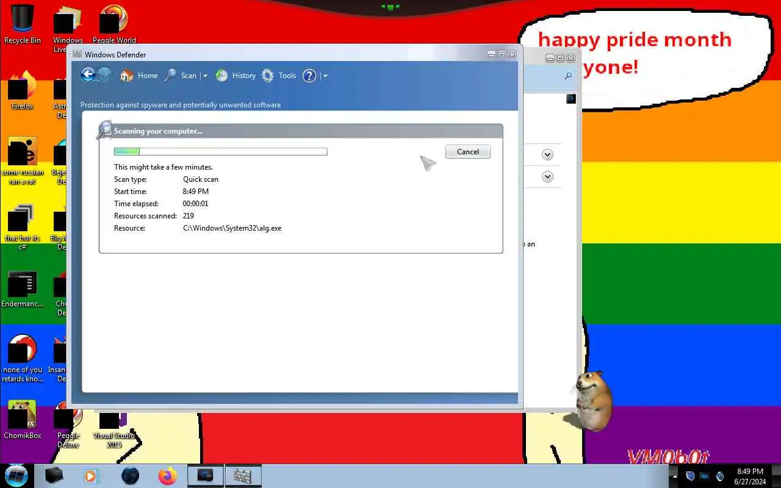Select the Firefox desktop shortcut
Screen dimensions: 781x488
pyautogui.click(x=23, y=90)
